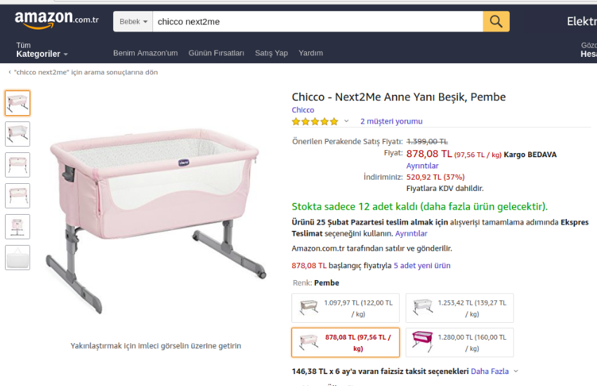This screenshot has width=597, height=386.
Task: Return to chicco next2me search results
Action: [84, 72]
